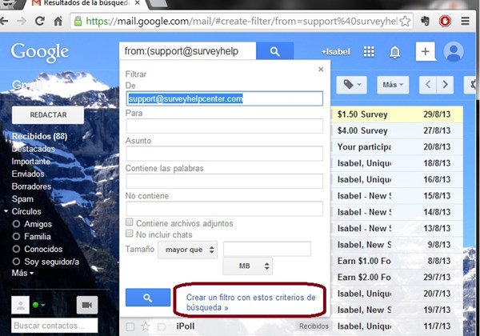The height and width of the screenshot is (336, 480).
Task: Star the iPoll message
Action: (x=145, y=326)
